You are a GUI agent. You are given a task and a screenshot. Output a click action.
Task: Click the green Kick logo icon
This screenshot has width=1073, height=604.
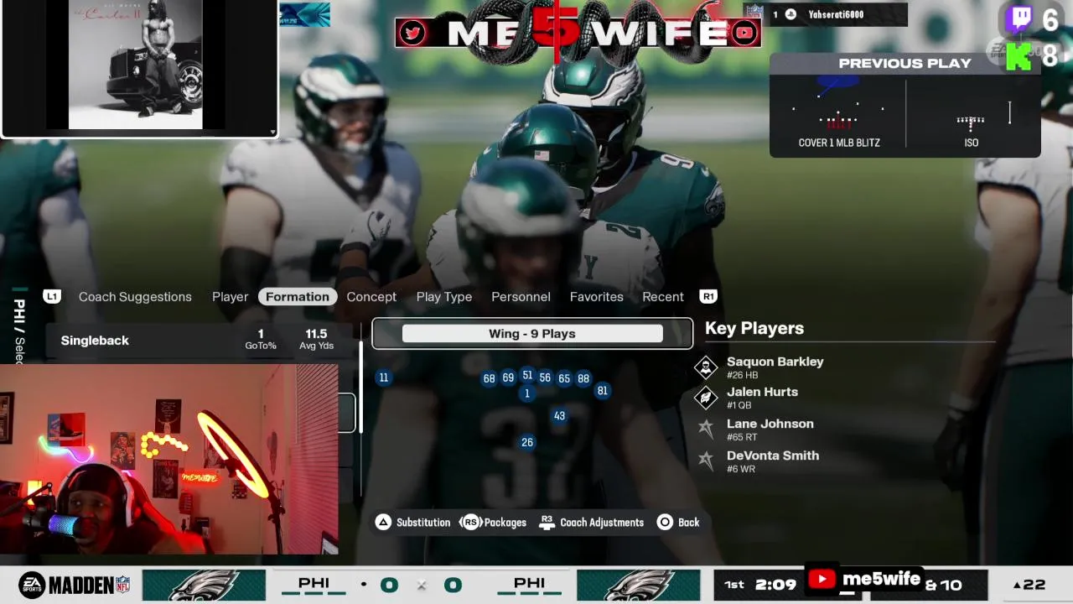[1019, 56]
